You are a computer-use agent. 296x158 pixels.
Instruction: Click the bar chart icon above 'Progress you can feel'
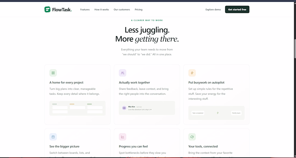122,137
